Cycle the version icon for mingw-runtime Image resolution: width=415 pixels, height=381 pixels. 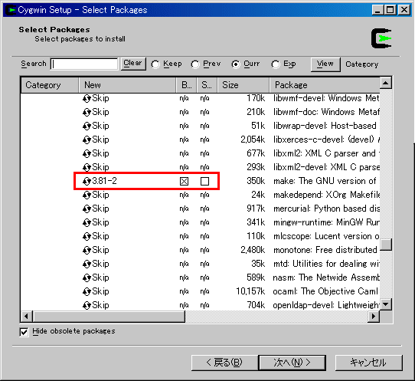coord(87,222)
